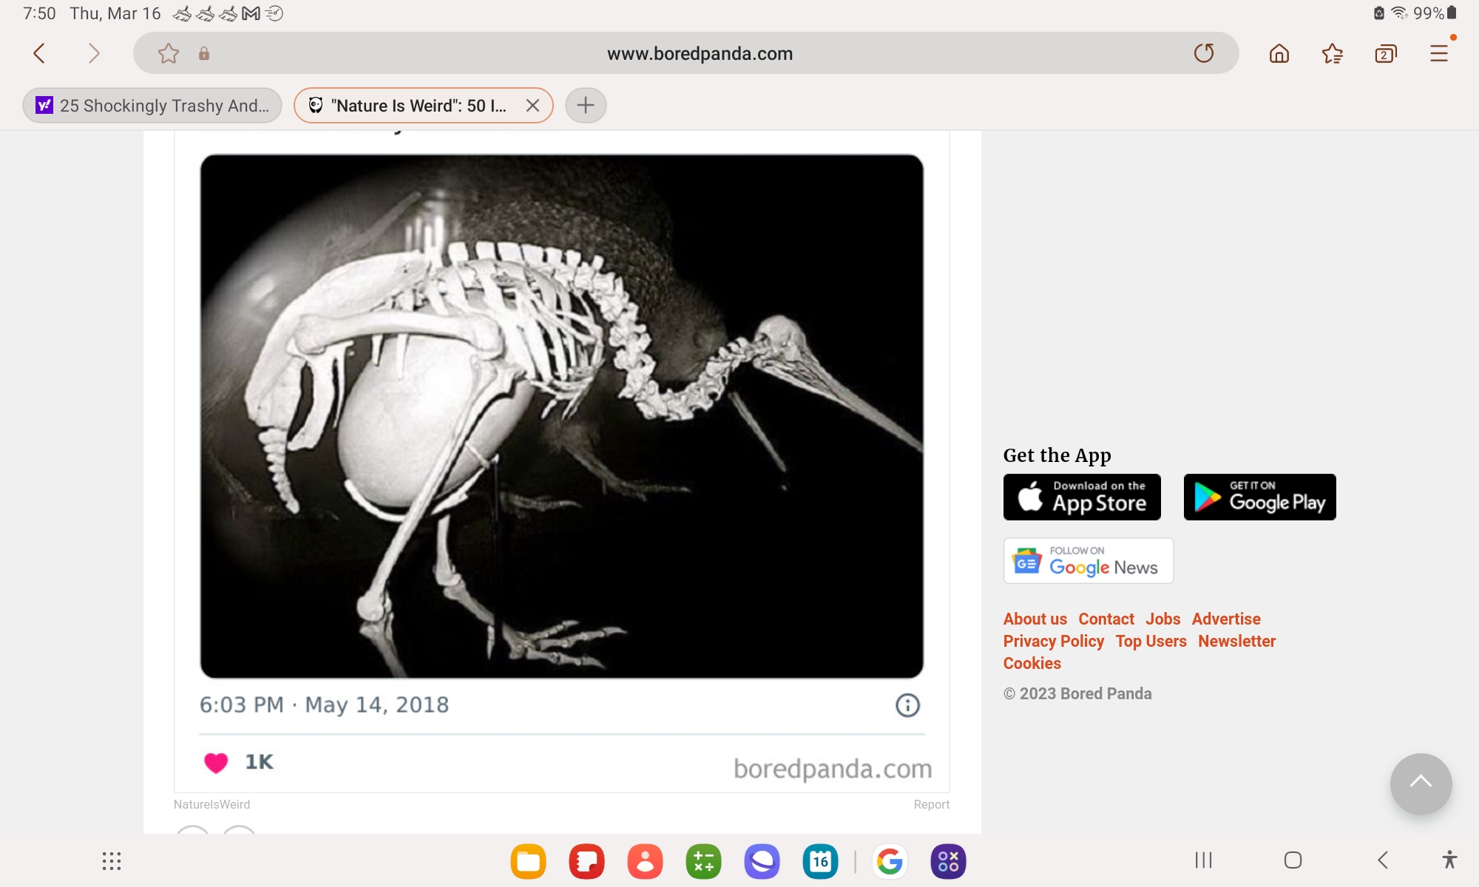Screen dimensions: 1479x887
Task: Tap the Download on the App Store badge
Action: [x=1082, y=497]
